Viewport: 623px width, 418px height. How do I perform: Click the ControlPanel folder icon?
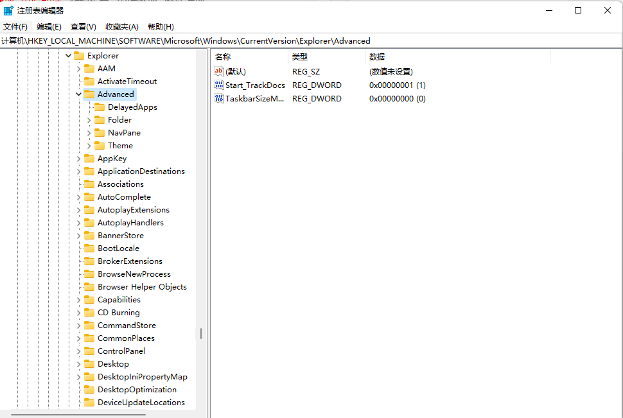coord(90,351)
